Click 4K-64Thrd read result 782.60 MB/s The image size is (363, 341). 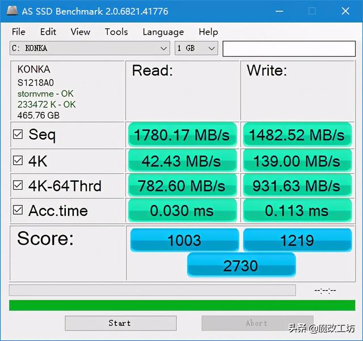[x=183, y=185]
